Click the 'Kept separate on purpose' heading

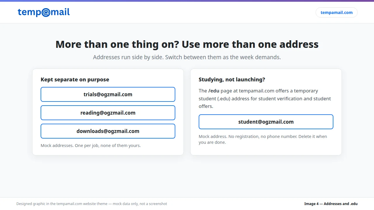(x=75, y=80)
